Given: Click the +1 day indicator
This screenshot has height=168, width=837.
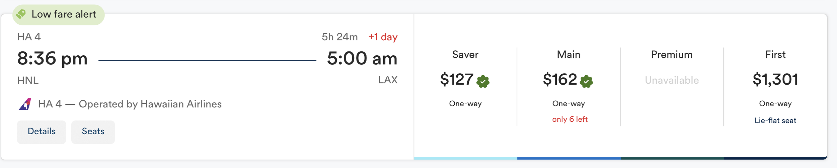Looking at the screenshot, I should click(383, 37).
